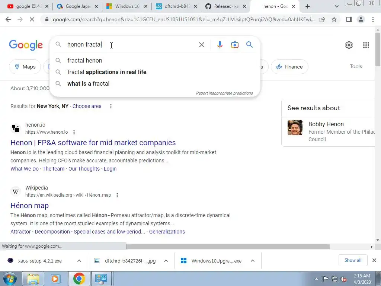This screenshot has width=381, height=286.
Task: Launch Windows Media Player from taskbar
Action: click(55, 279)
